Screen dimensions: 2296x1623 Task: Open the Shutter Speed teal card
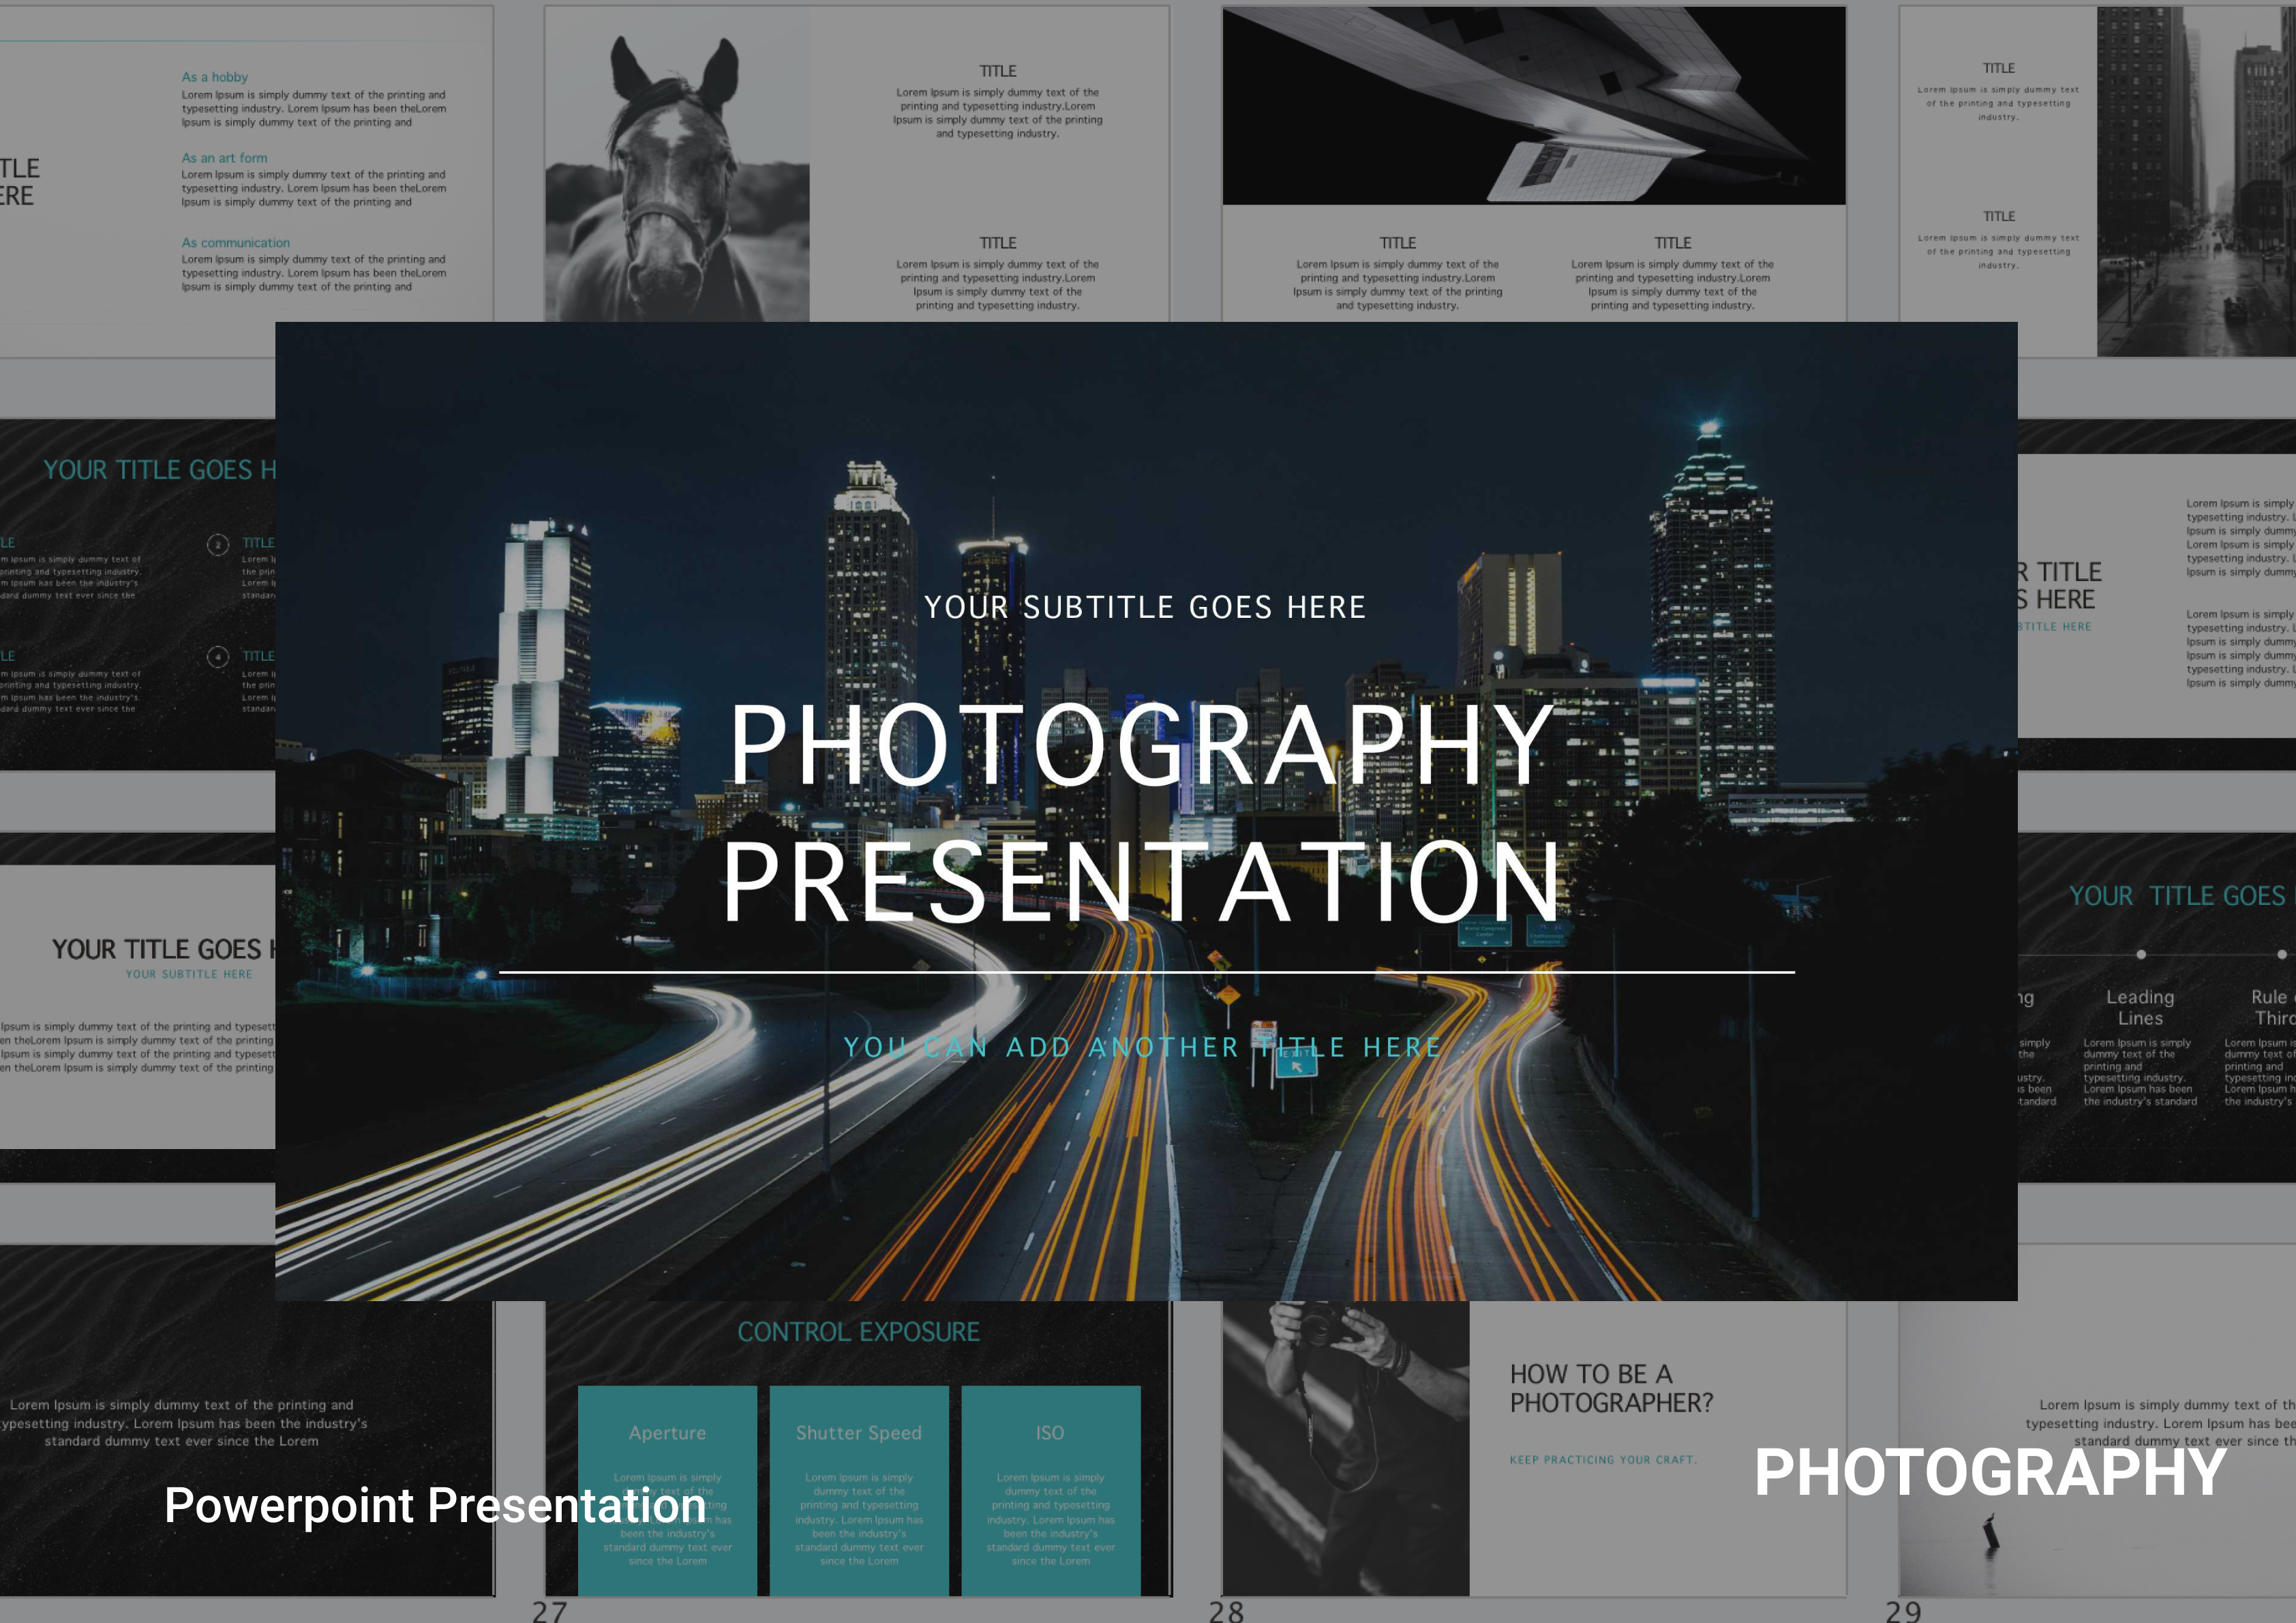[x=859, y=1491]
